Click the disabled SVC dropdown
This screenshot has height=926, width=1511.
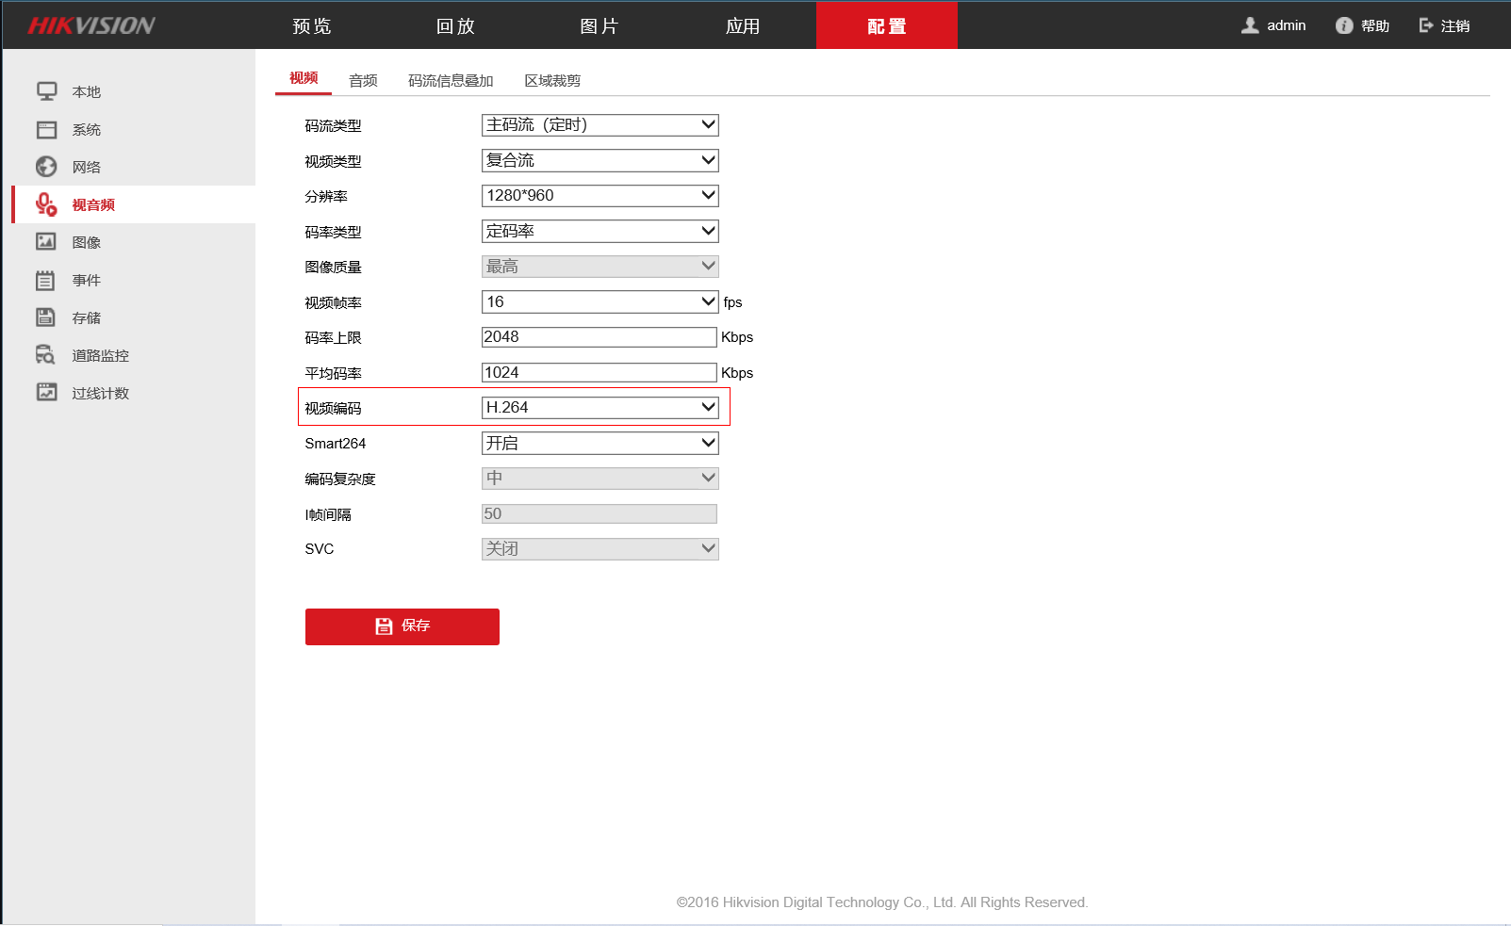(x=600, y=549)
